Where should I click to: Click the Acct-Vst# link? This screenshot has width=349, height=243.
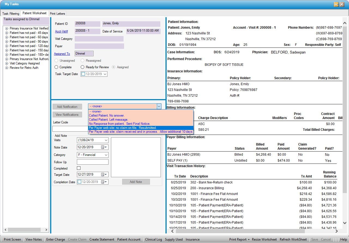coord(61,31)
